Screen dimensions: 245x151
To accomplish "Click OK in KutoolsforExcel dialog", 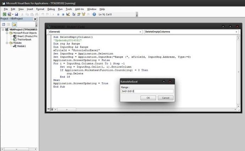I will tap(148, 98).
